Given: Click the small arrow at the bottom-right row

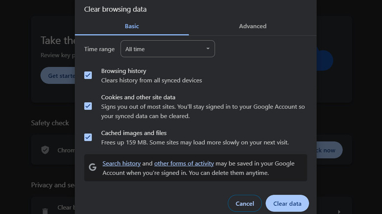Looking at the screenshot, I should [338, 211].
